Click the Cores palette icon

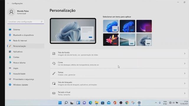pos(54,64)
